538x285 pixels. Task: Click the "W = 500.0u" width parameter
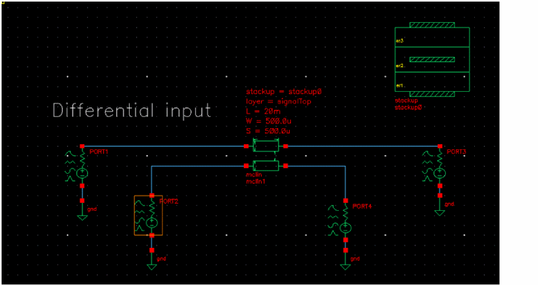[x=269, y=121]
